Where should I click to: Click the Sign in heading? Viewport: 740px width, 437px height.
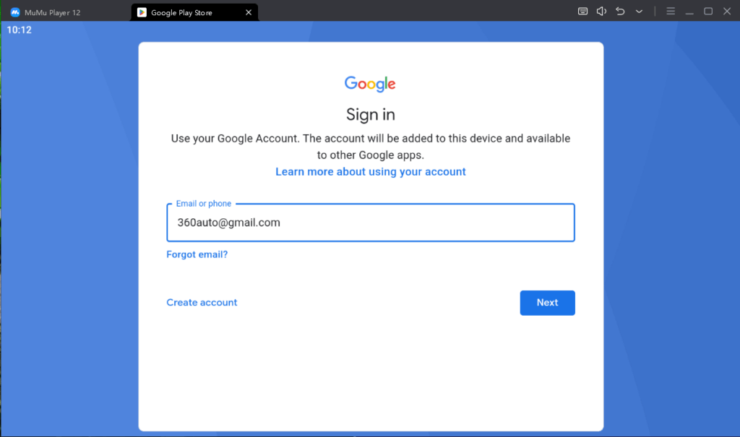click(x=371, y=115)
